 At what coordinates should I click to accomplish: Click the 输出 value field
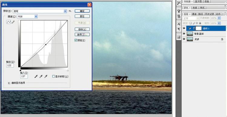click(x=10, y=65)
